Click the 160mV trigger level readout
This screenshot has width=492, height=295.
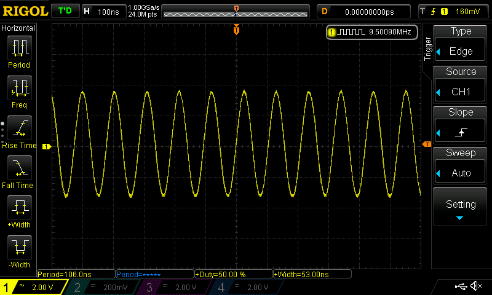tap(467, 12)
